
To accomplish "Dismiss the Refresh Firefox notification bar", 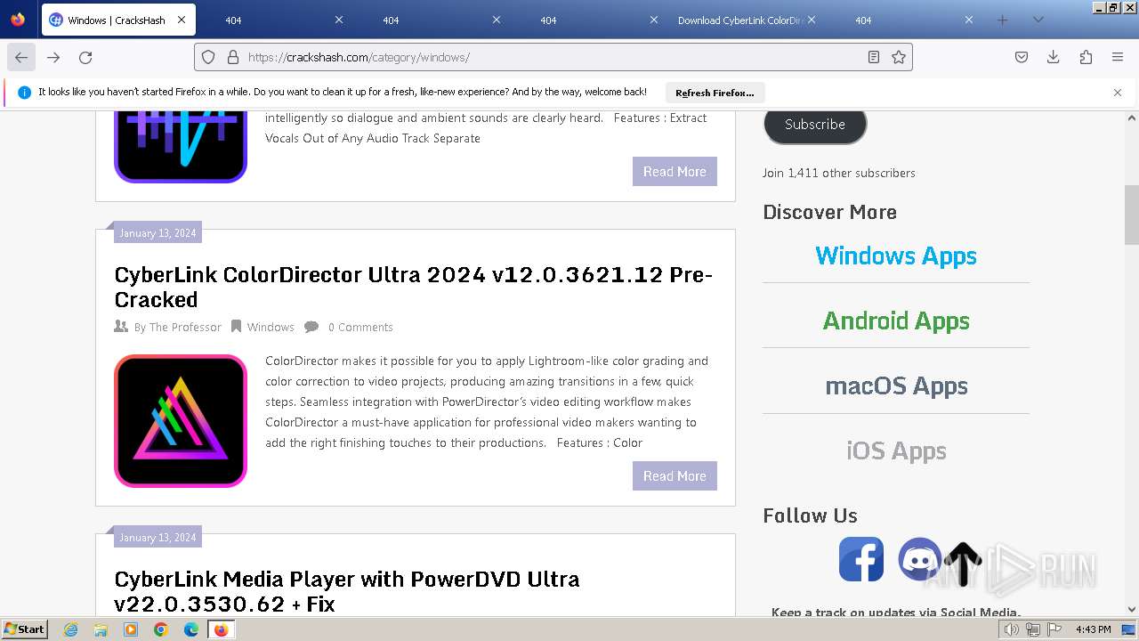I will [x=1118, y=93].
